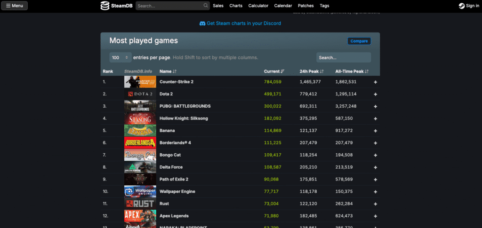Open the Sales page
Viewport: 482px width, 228px height.
tap(218, 6)
